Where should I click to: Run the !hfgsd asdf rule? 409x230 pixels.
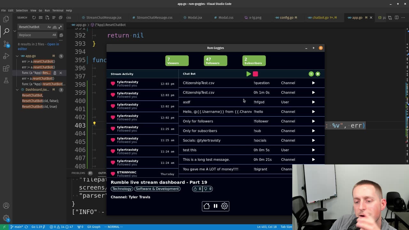pos(313,102)
